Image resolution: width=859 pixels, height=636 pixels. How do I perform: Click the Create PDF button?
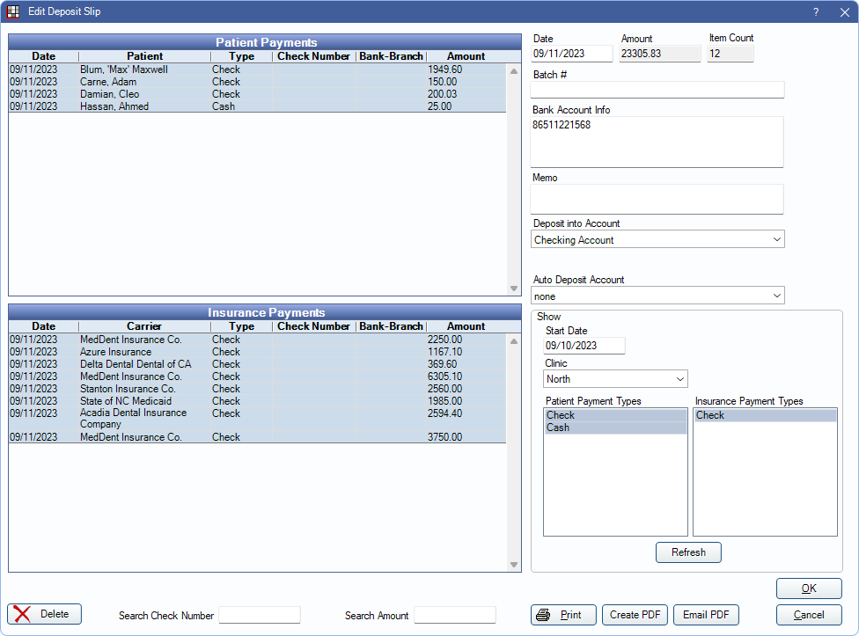(x=635, y=615)
